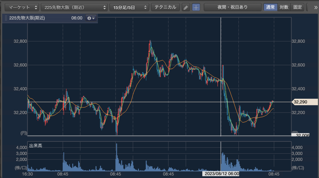Open the マーケット dropdown

click(22, 7)
